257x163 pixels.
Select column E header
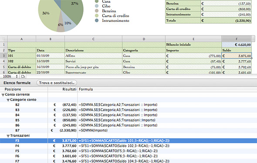(x=193, y=39)
